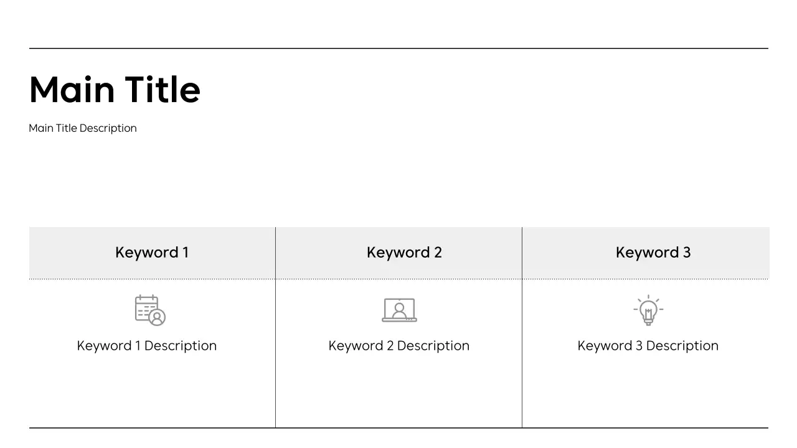Click blank area beneath Keyword 2 Description

tap(398, 392)
